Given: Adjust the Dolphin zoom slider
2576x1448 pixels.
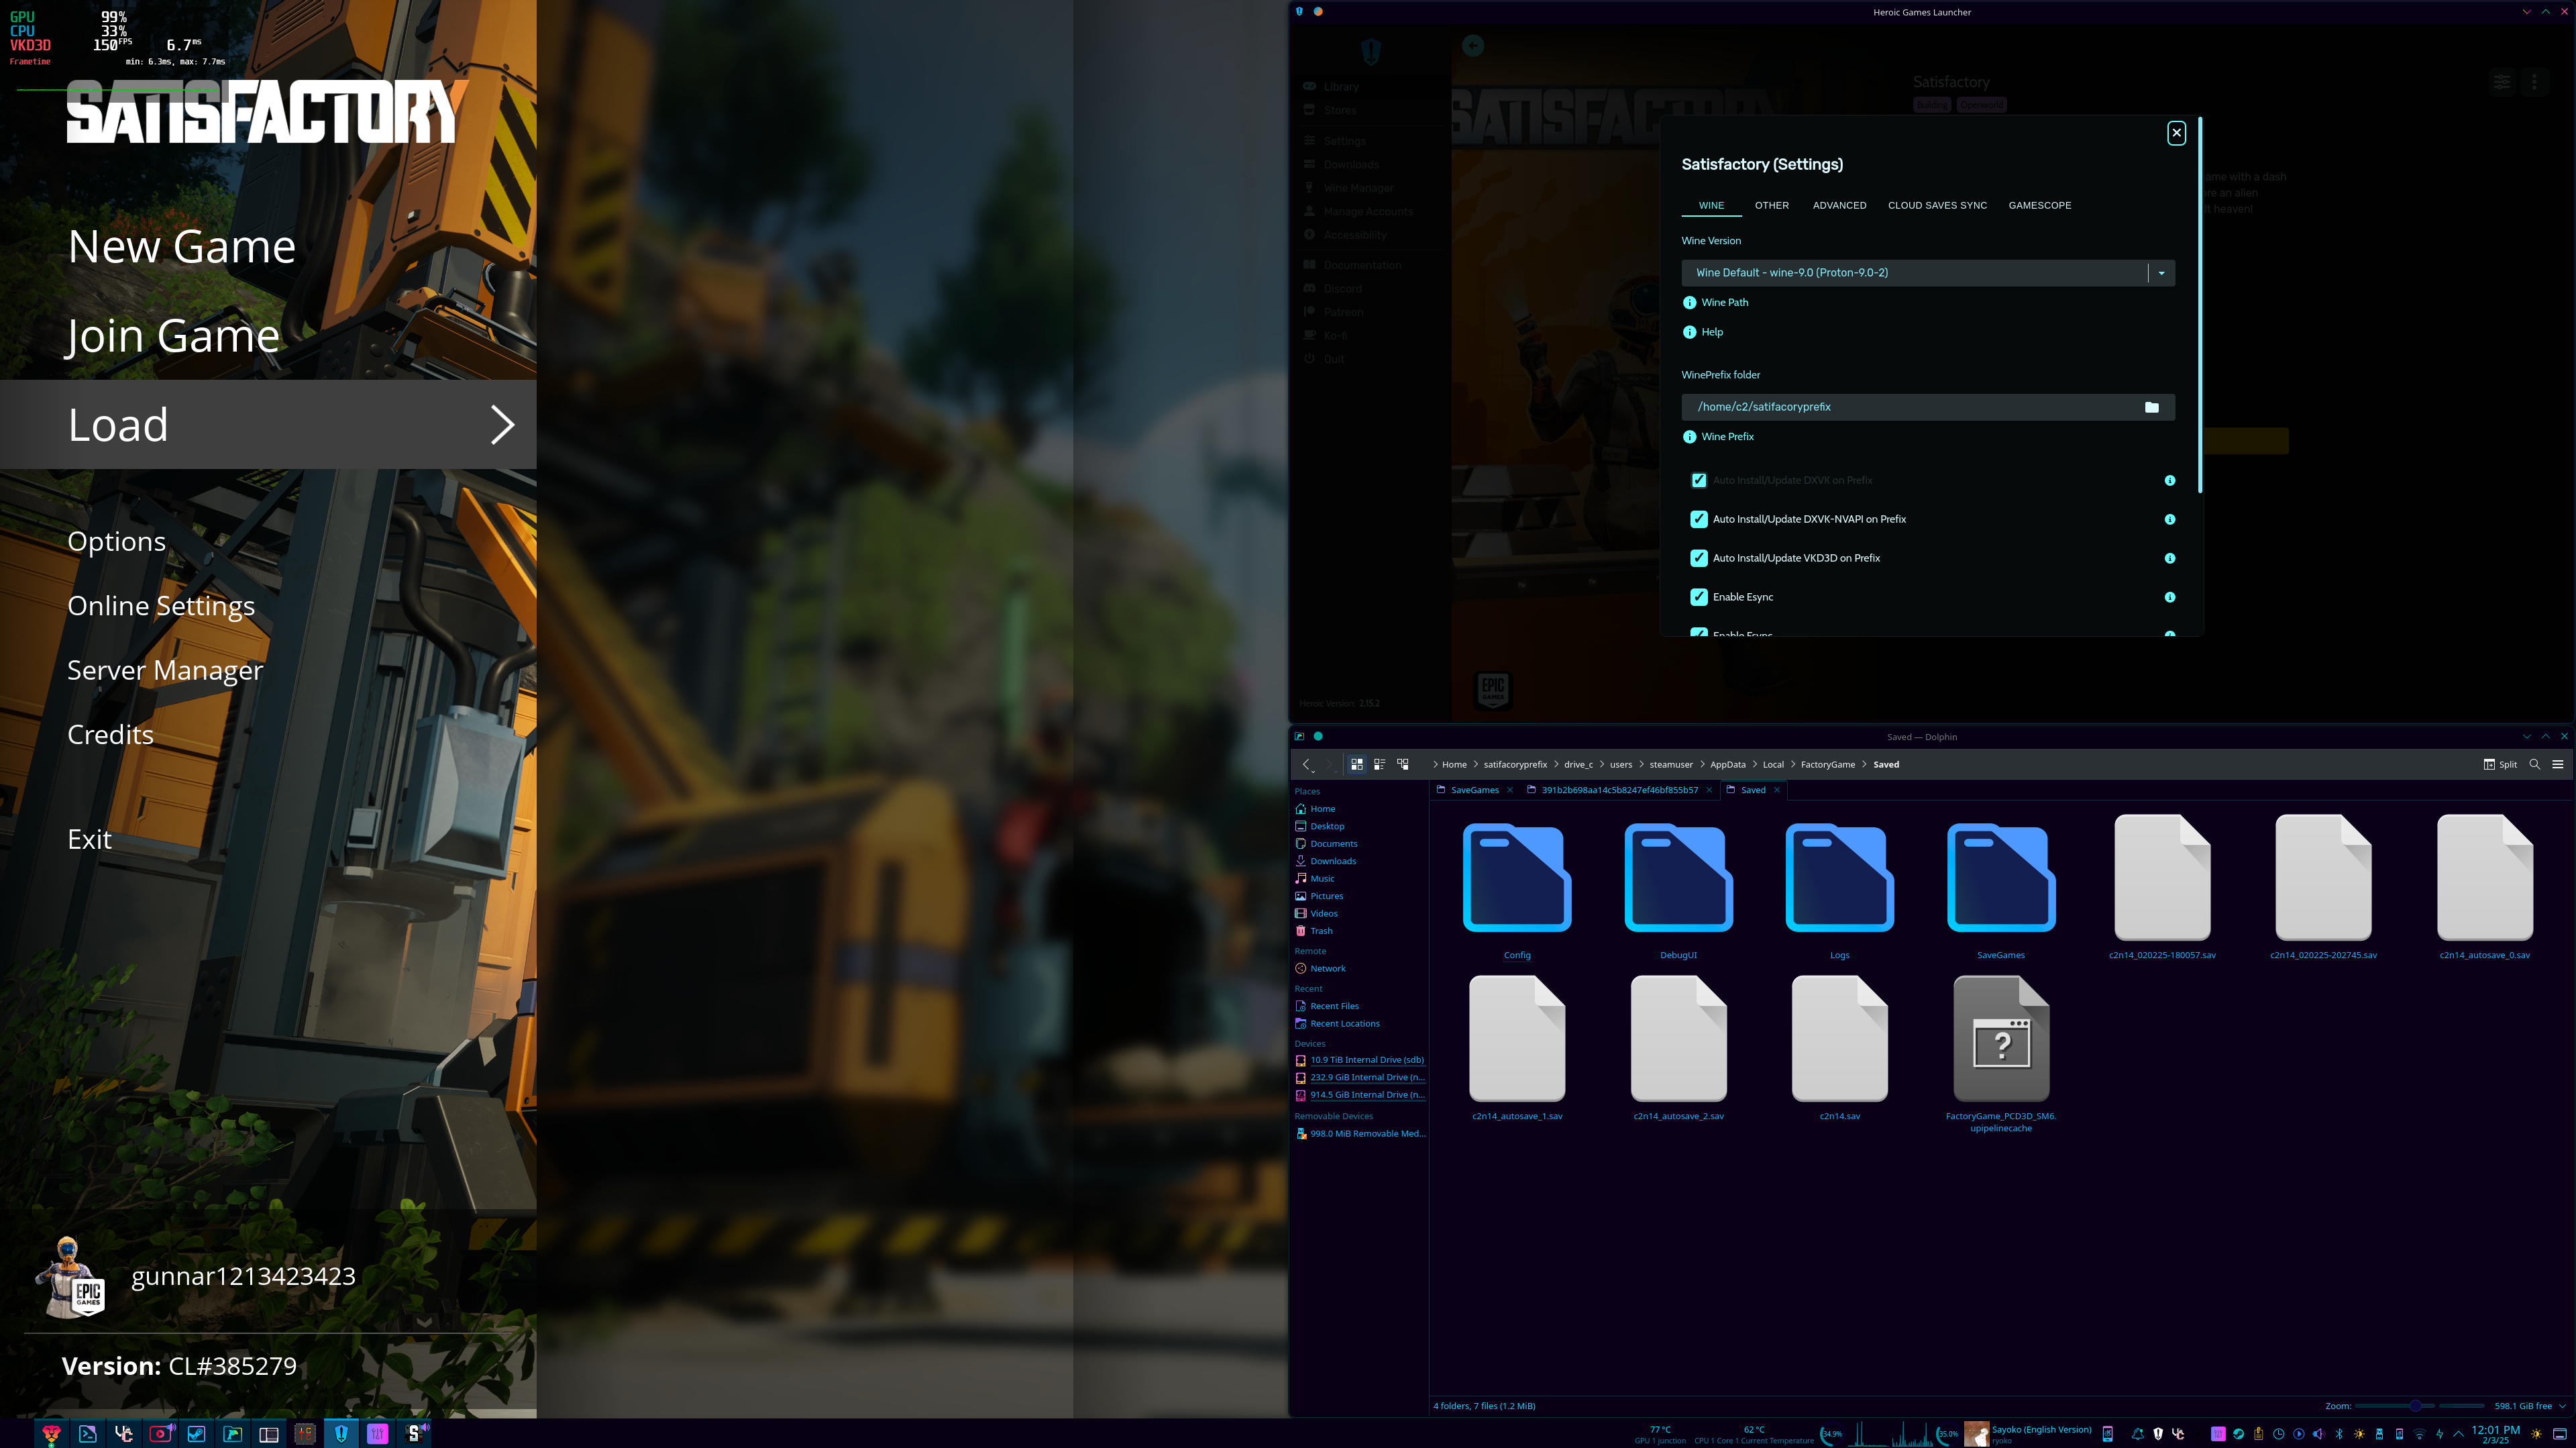Looking at the screenshot, I should (x=2415, y=1406).
